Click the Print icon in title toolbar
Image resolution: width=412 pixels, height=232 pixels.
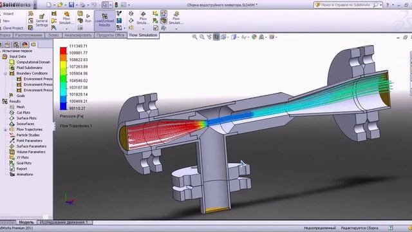[x=82, y=5]
